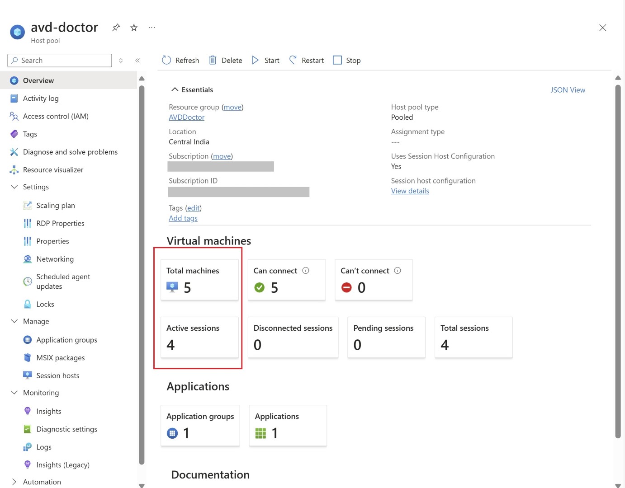
Task: Open the AVDDoctor resource group link
Action: 186,117
